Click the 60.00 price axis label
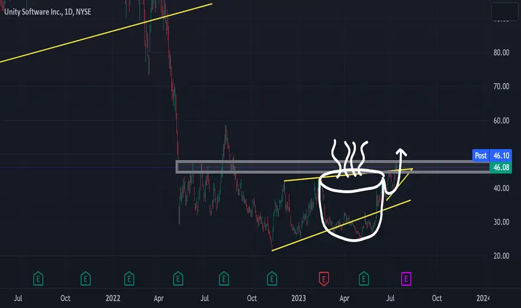521x308 pixels. (501, 120)
